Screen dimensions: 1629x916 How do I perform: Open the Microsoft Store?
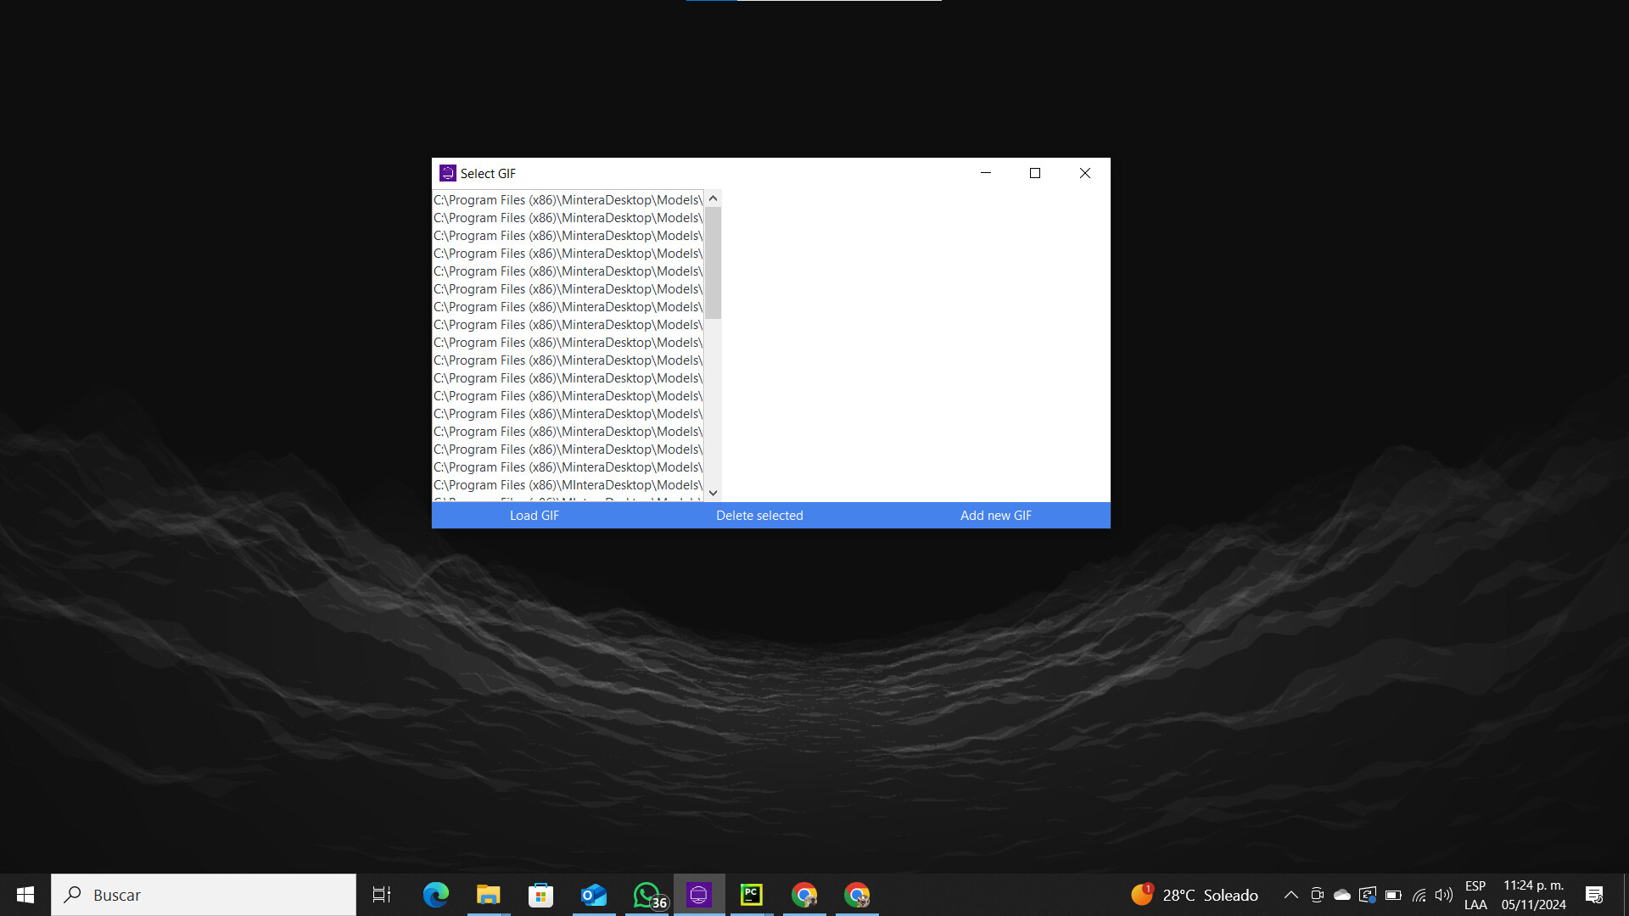click(x=540, y=894)
